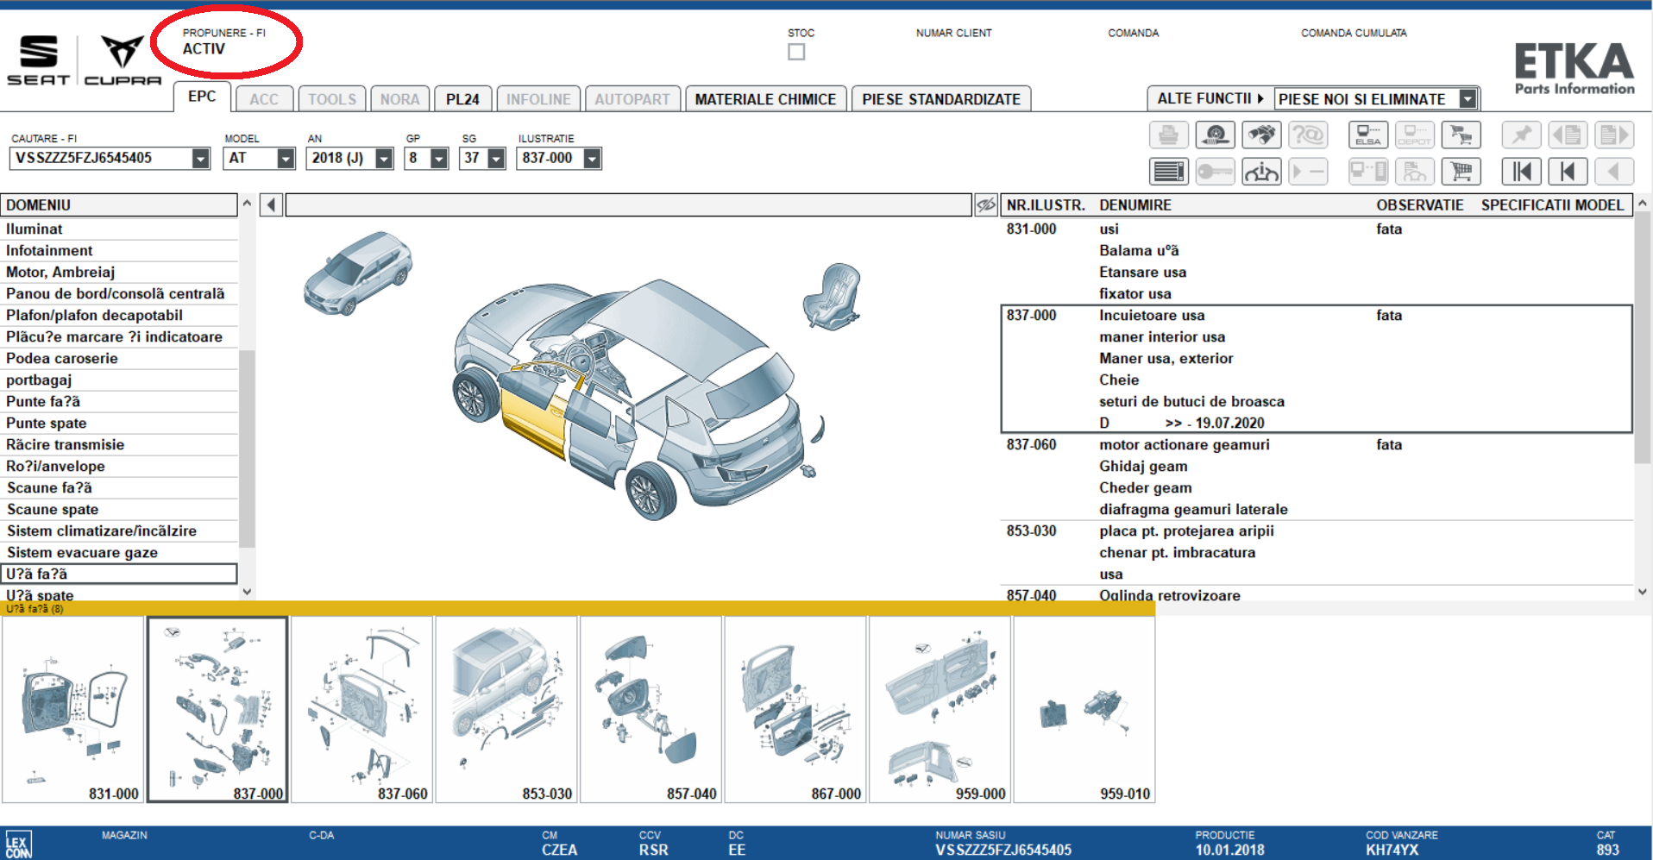Open the single shopping cart
This screenshot has width=1653, height=860.
click(1461, 172)
